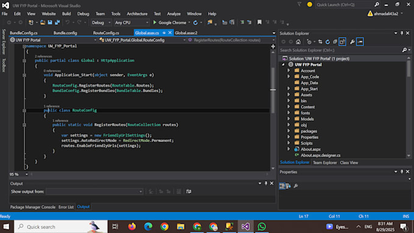This screenshot has width=414, height=233.
Task: Click the Server Explorer side tab
Action: (x=4, y=42)
